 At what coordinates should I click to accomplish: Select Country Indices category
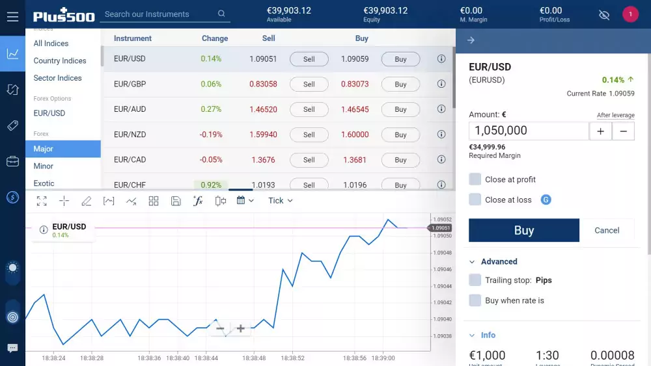click(x=60, y=60)
